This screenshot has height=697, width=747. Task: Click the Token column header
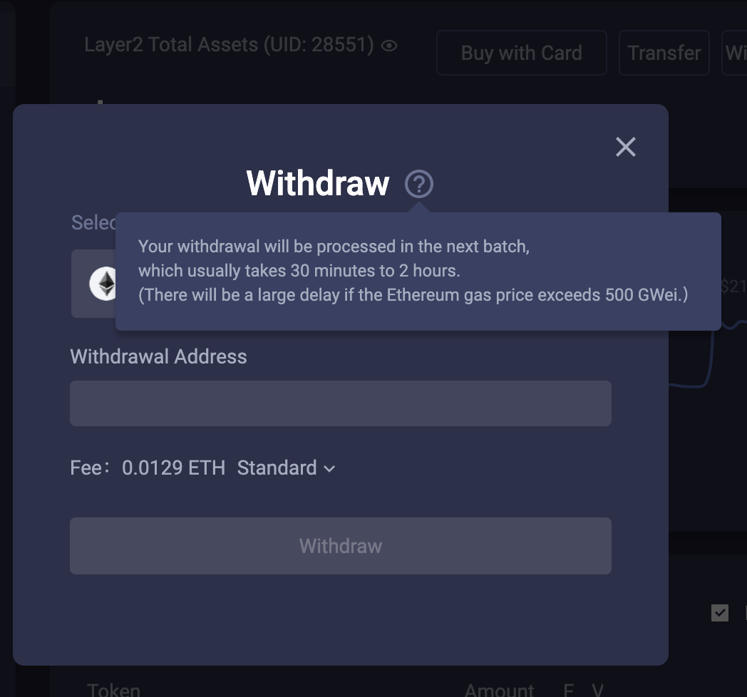(113, 688)
